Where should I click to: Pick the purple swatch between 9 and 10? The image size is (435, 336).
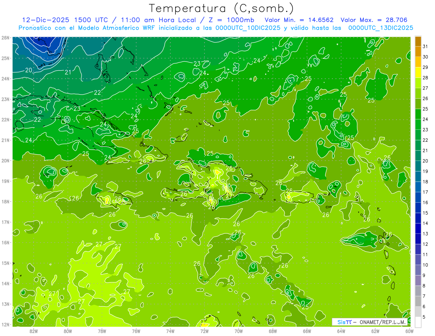click(418, 270)
